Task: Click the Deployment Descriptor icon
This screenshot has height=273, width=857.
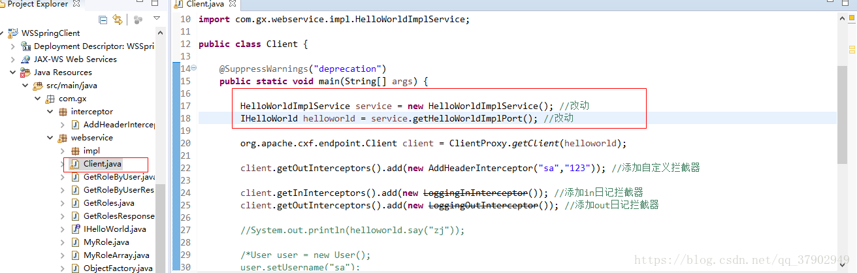Action: (26, 46)
